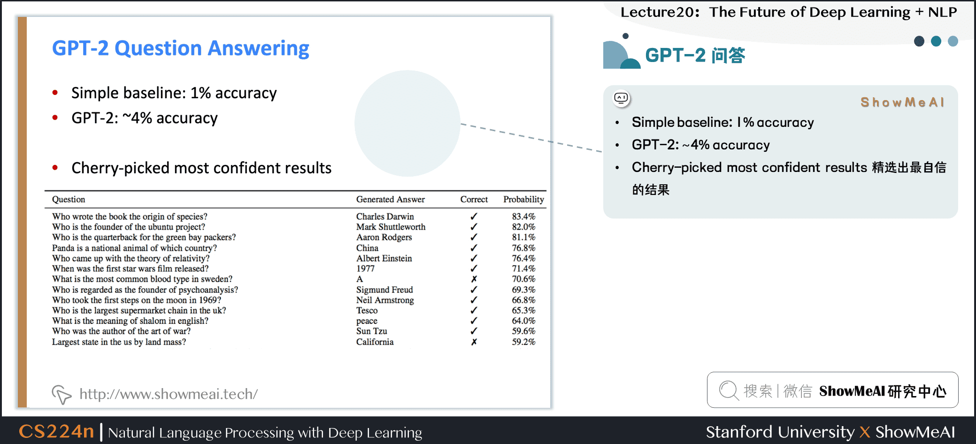976x444 pixels.
Task: Click the 'Aaron Rodgers' answer cell
Action: tap(384, 237)
